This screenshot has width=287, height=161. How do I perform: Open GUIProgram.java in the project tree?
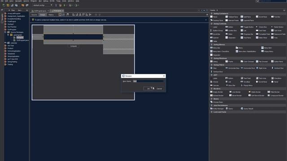(x=22, y=40)
